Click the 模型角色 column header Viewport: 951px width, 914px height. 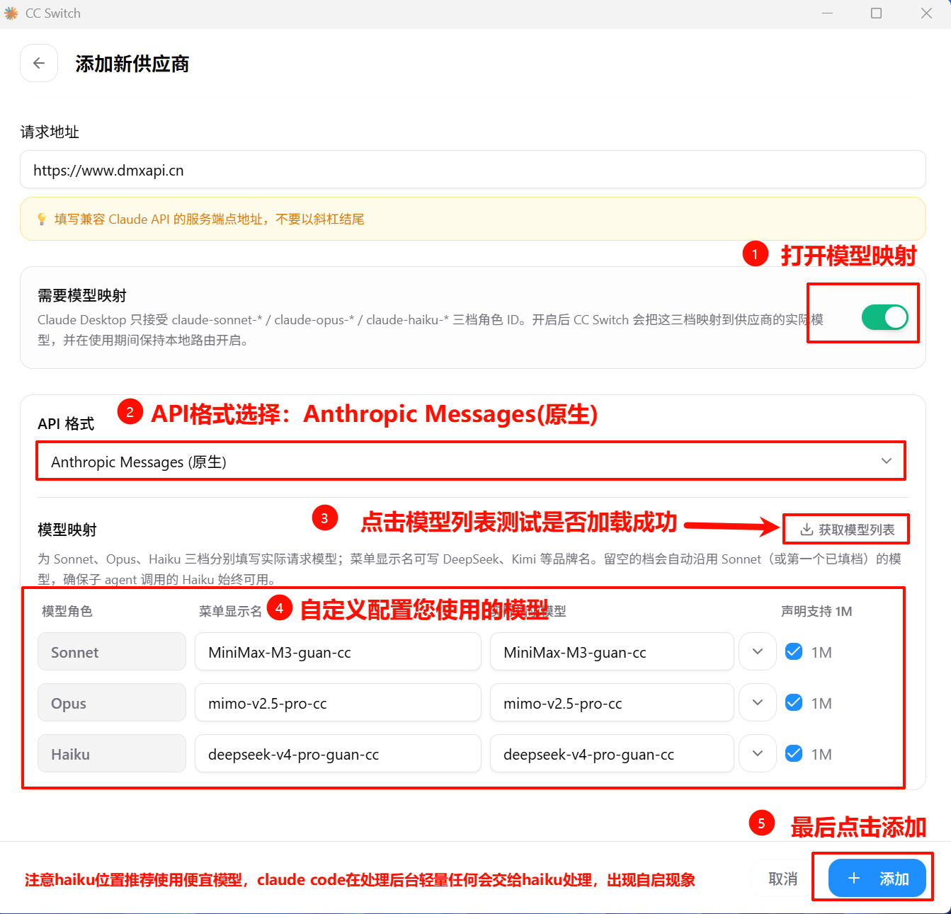(x=67, y=611)
